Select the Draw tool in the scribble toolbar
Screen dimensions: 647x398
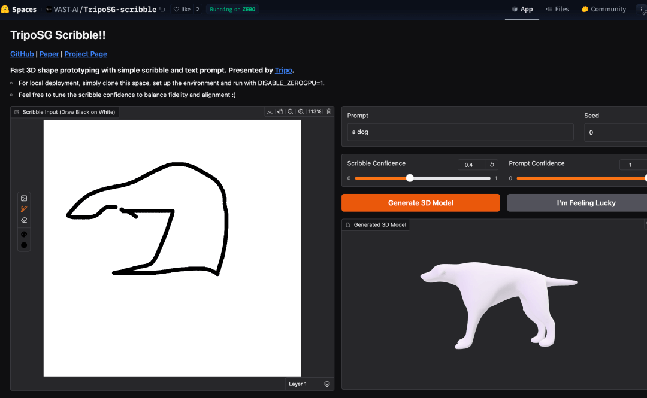point(24,209)
